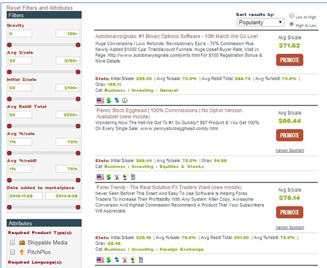Viewport: 327px width, 268px height.
Task: Click green dollar icon in Penny Stock Egghead listing
Action: pos(108,177)
